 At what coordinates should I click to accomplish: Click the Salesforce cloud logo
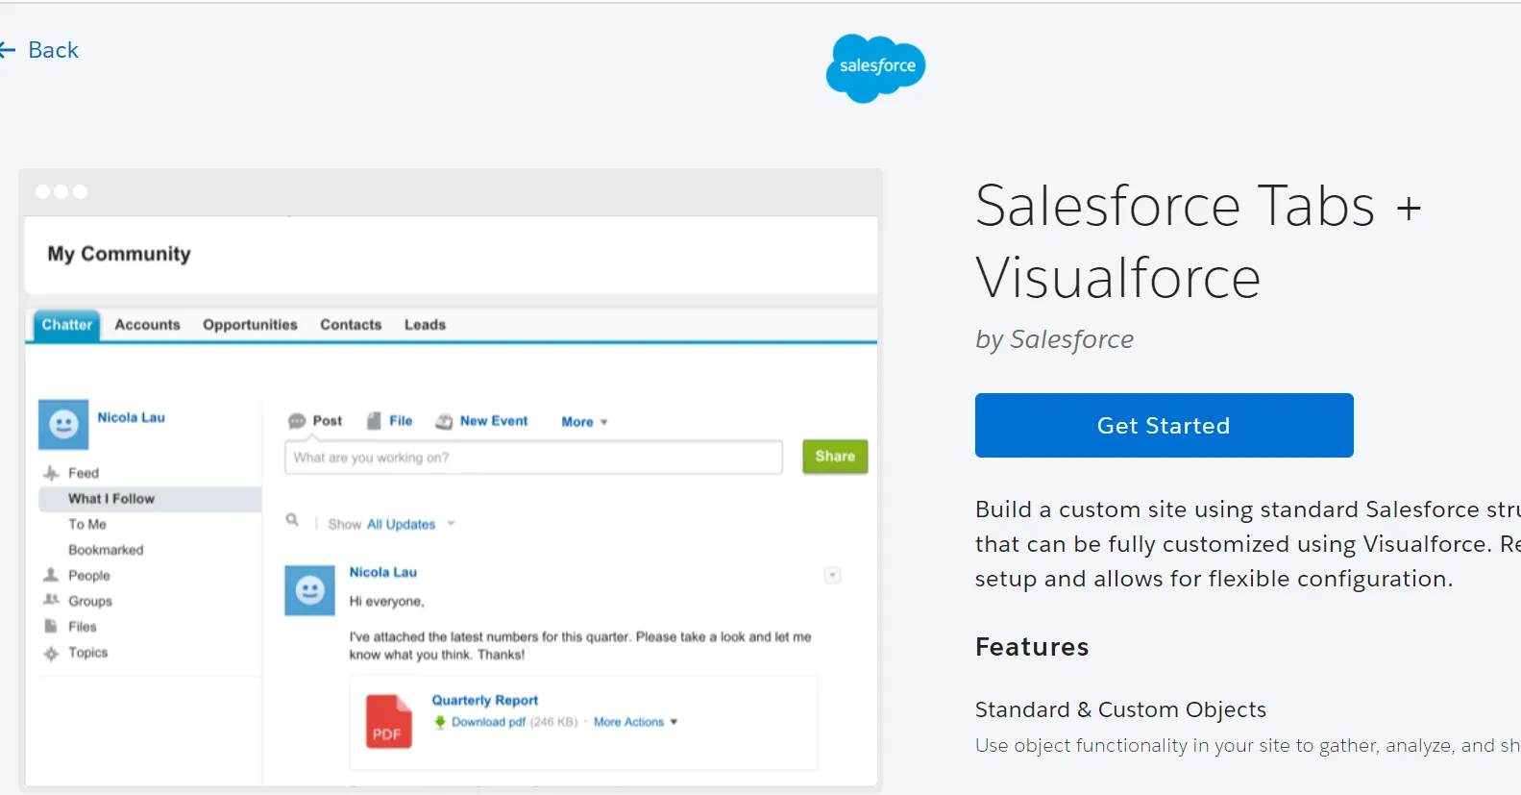click(875, 67)
